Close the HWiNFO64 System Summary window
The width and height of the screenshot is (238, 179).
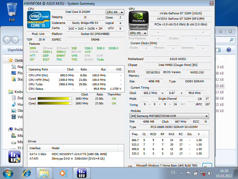point(212,3)
